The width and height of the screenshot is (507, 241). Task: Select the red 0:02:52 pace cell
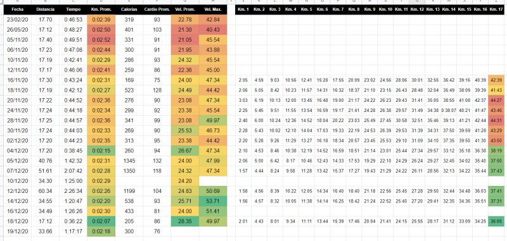[101, 40]
